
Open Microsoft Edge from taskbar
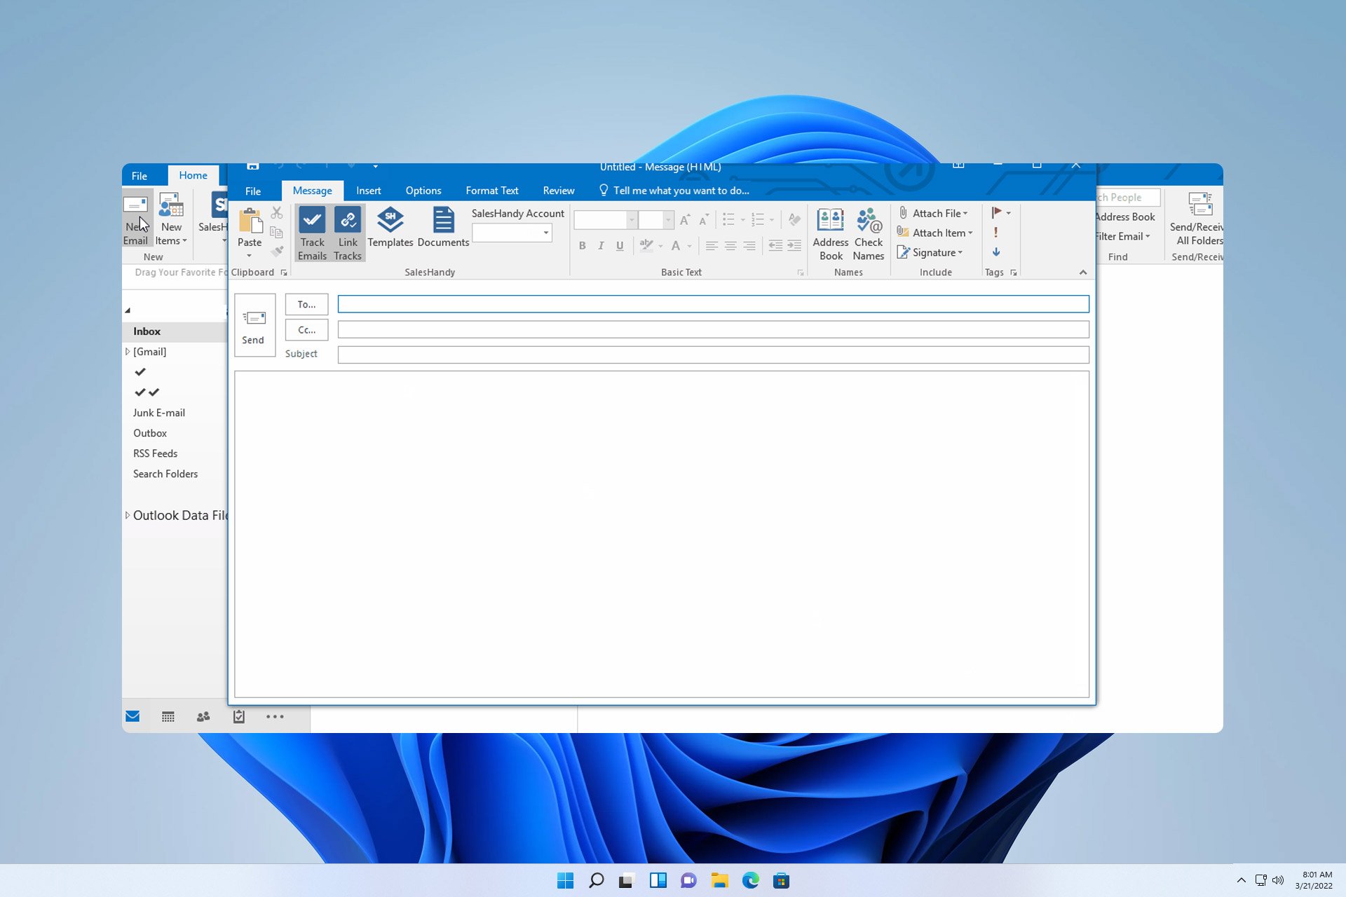750,880
